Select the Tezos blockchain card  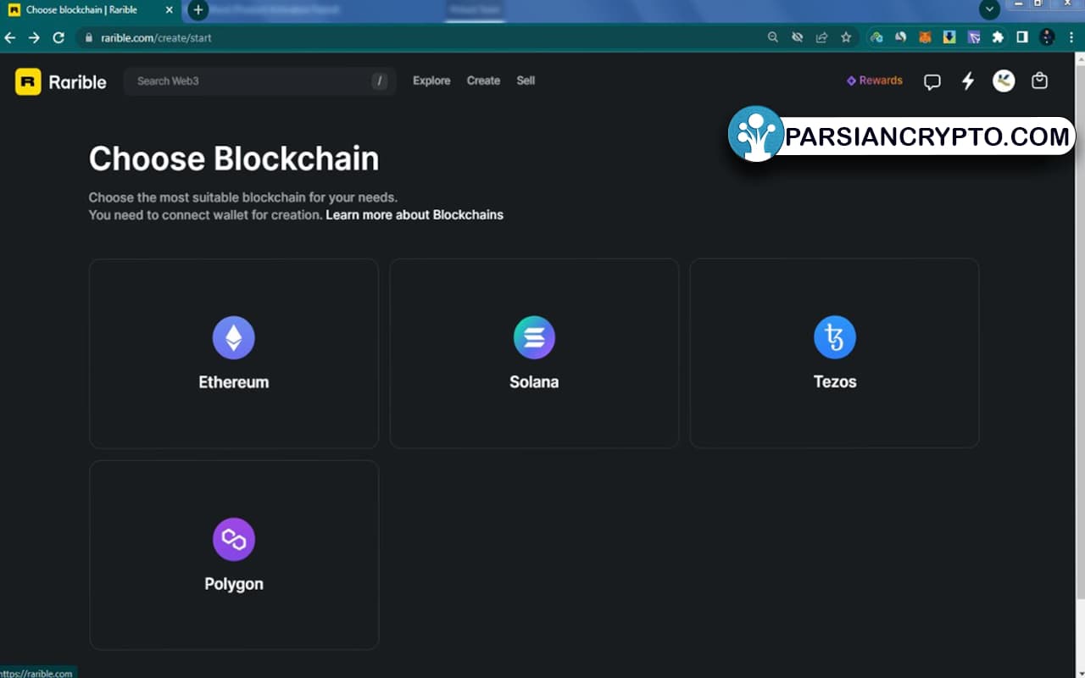point(835,353)
